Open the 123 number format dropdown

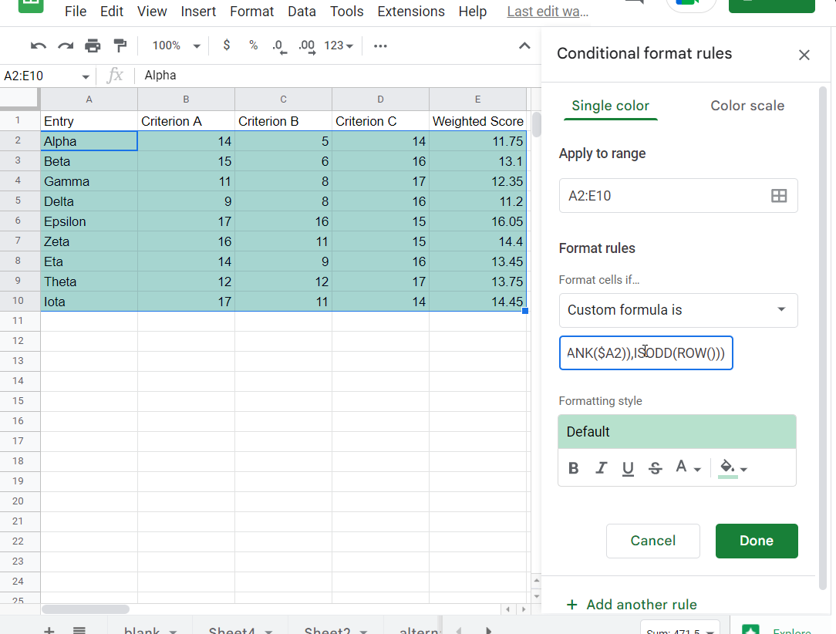click(x=339, y=46)
